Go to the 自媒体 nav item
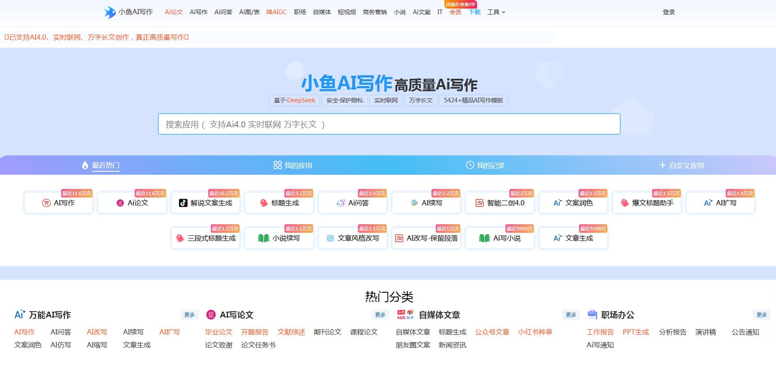 (322, 12)
